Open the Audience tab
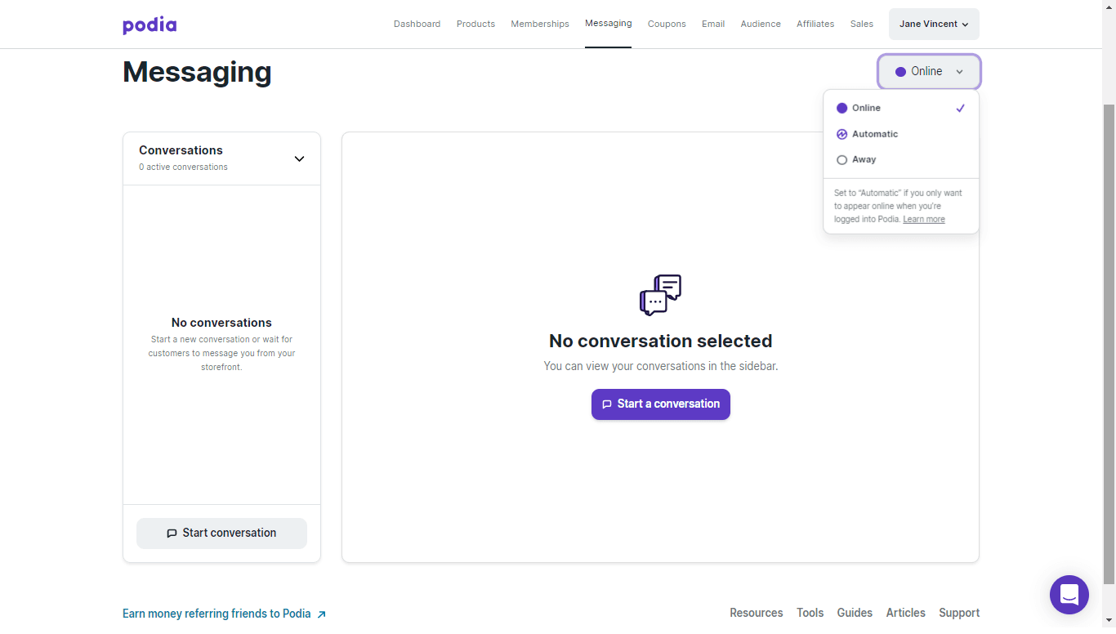 pyautogui.click(x=761, y=24)
